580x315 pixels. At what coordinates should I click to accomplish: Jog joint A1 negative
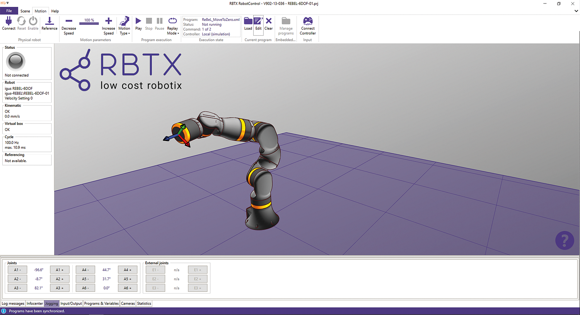pyautogui.click(x=17, y=270)
